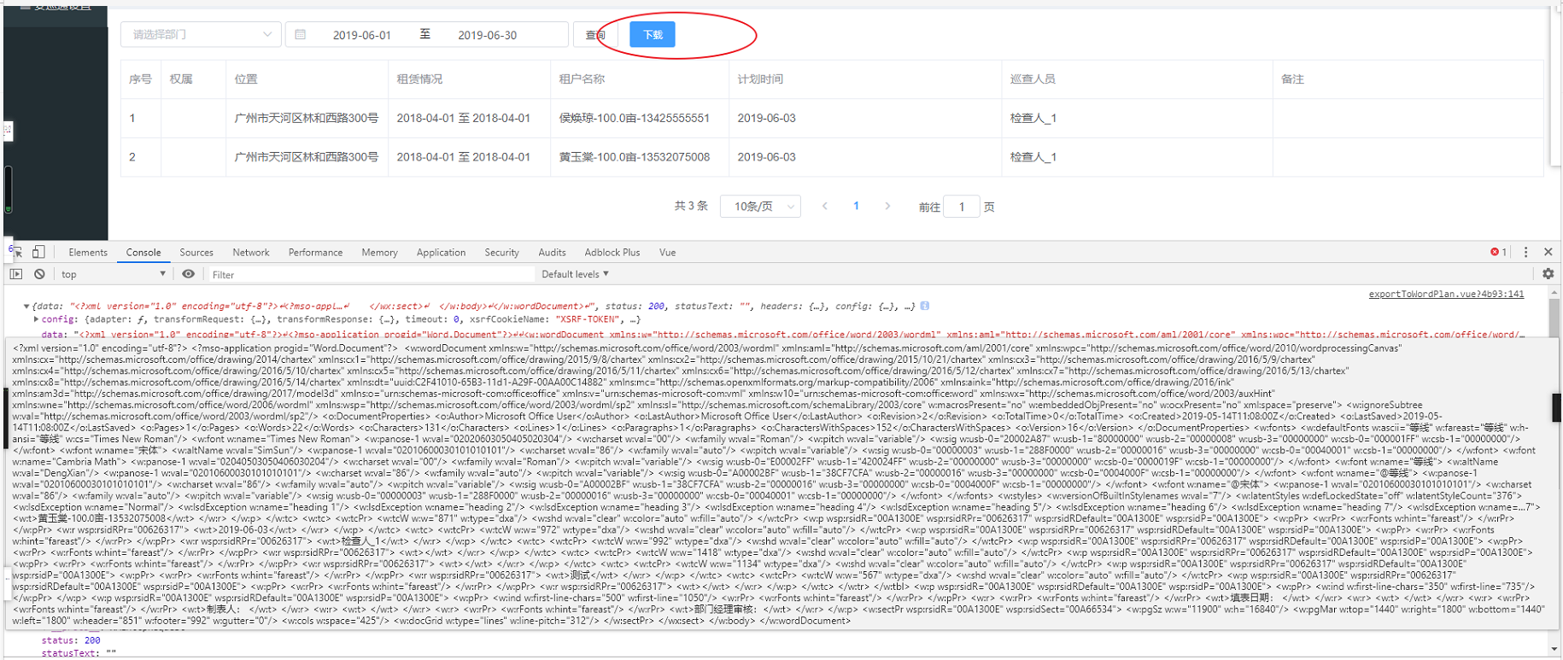Viewport: 1563px width, 660px height.
Task: Click the console Filter input box
Action: point(370,274)
